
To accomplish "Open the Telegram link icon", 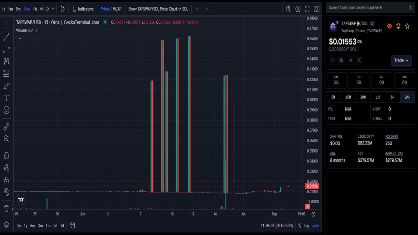I will [350, 60].
